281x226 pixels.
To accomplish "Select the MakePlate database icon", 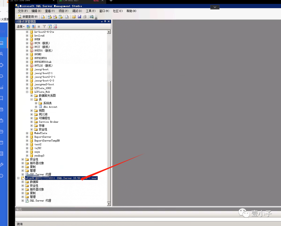I will [x=32, y=133].
